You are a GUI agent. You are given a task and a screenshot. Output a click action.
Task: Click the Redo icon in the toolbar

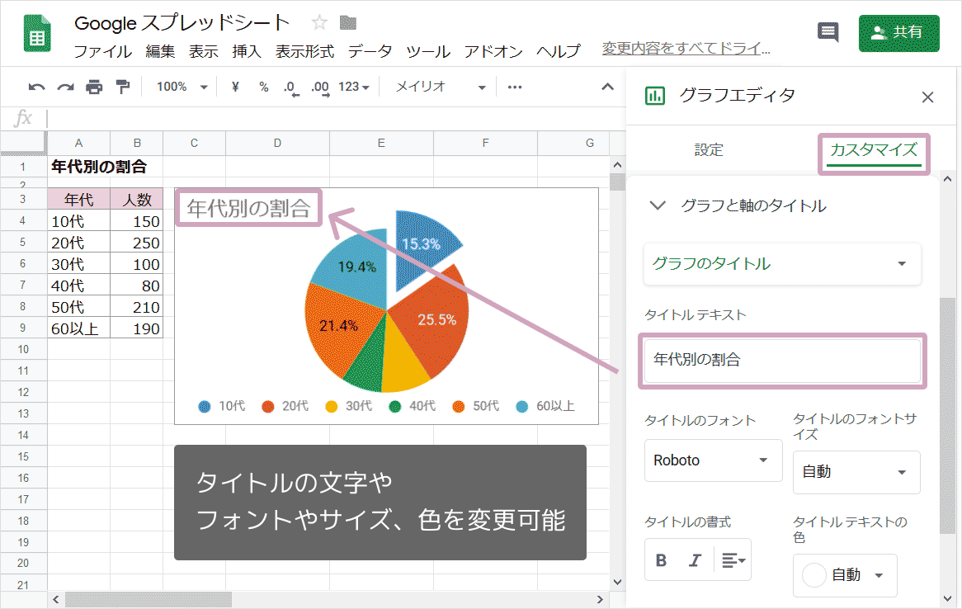[x=64, y=87]
